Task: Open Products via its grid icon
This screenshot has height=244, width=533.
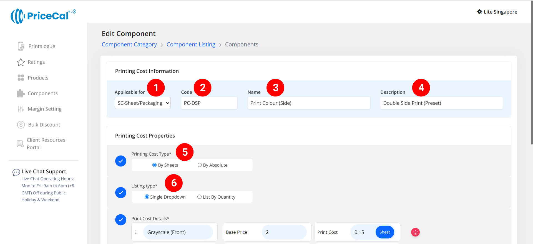Action: point(21,78)
